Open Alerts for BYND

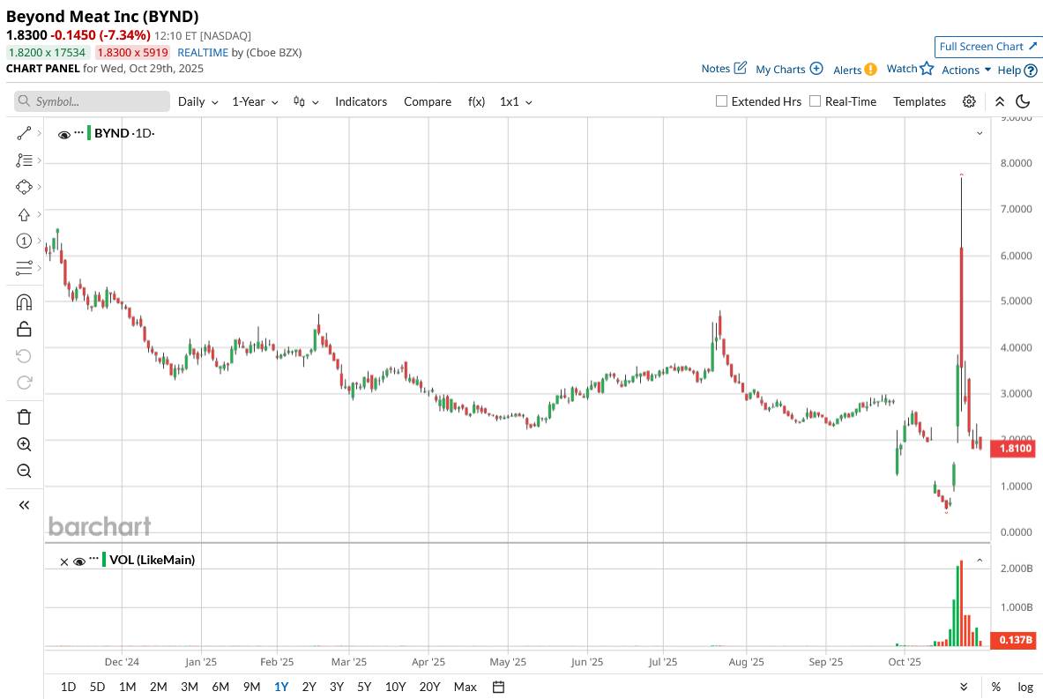click(x=854, y=70)
